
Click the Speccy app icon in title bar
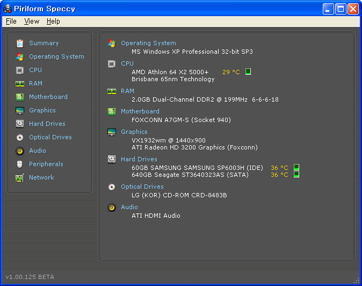click(8, 9)
